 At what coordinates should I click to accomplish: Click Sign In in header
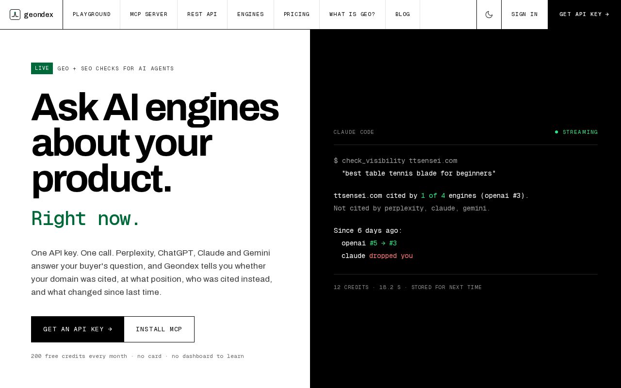click(524, 15)
